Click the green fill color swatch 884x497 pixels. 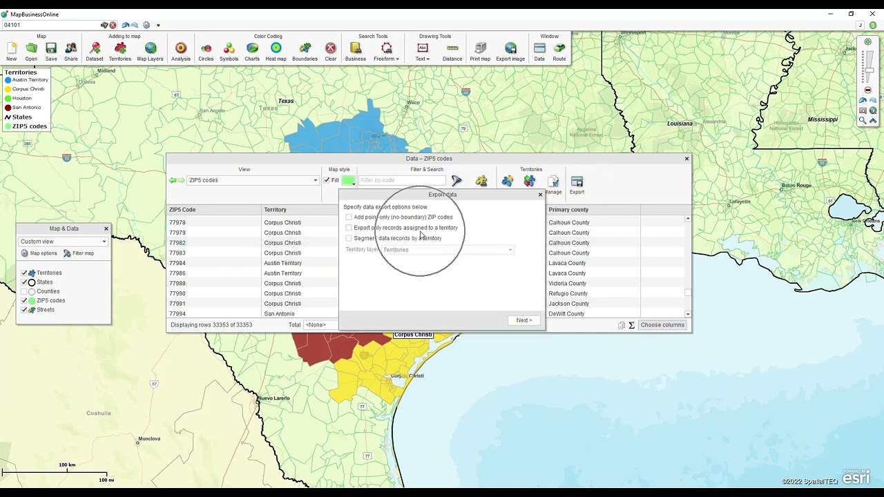tap(348, 180)
